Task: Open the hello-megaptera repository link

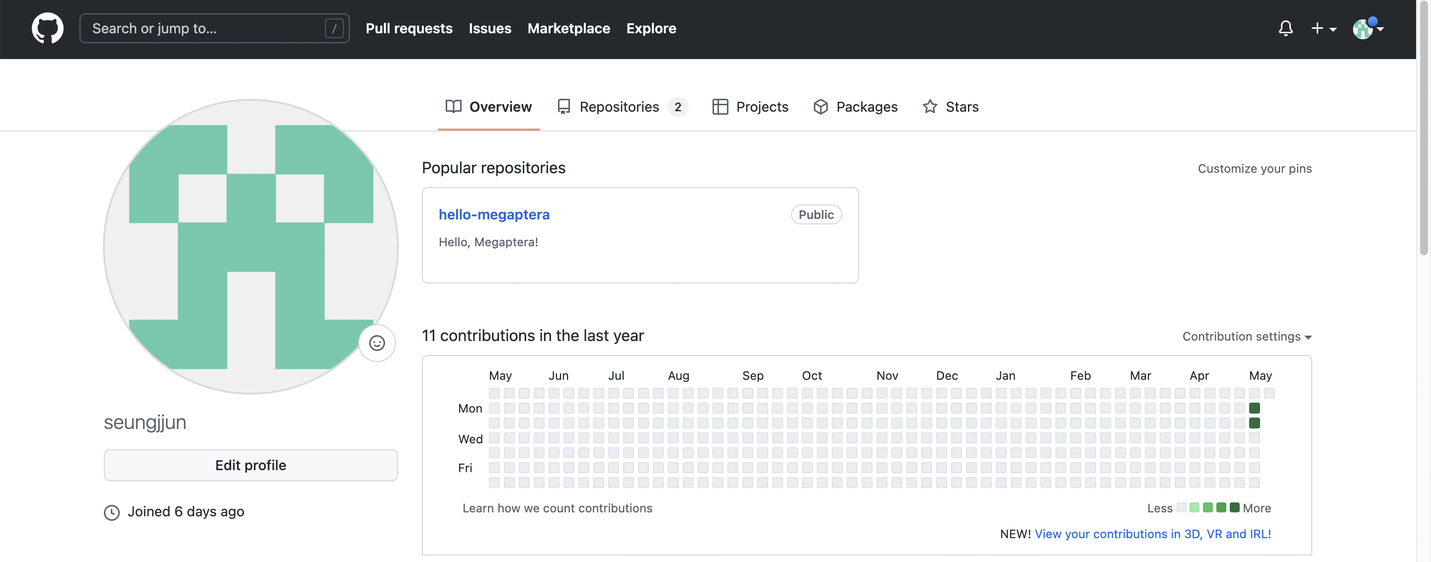Action: tap(494, 214)
